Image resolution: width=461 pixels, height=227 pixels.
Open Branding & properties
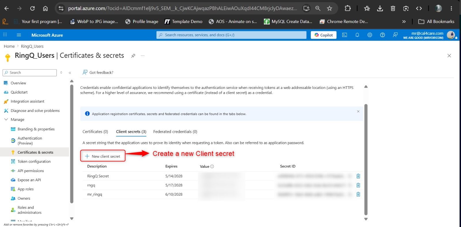[x=36, y=129]
